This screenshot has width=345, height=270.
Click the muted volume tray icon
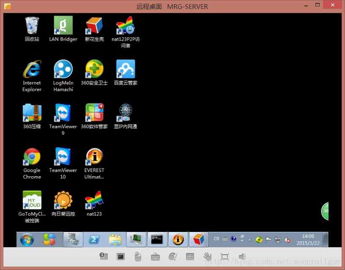pos(287,240)
